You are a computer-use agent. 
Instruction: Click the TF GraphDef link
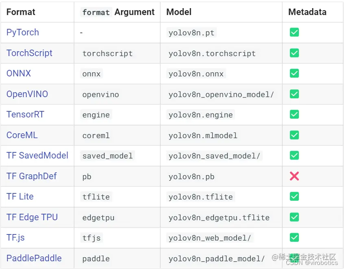point(32,176)
